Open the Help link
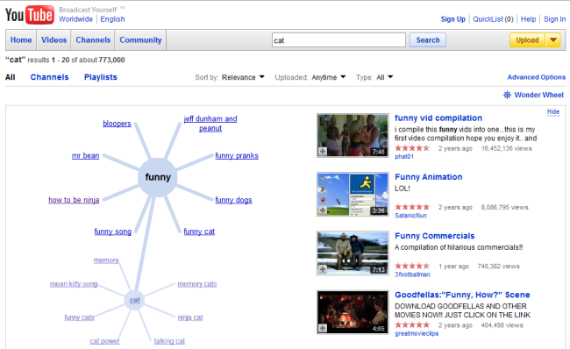The width and height of the screenshot is (570, 349). [x=528, y=19]
